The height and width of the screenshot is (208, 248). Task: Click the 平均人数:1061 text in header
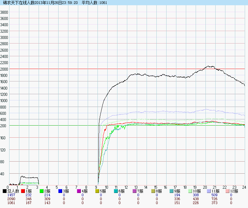94,3
